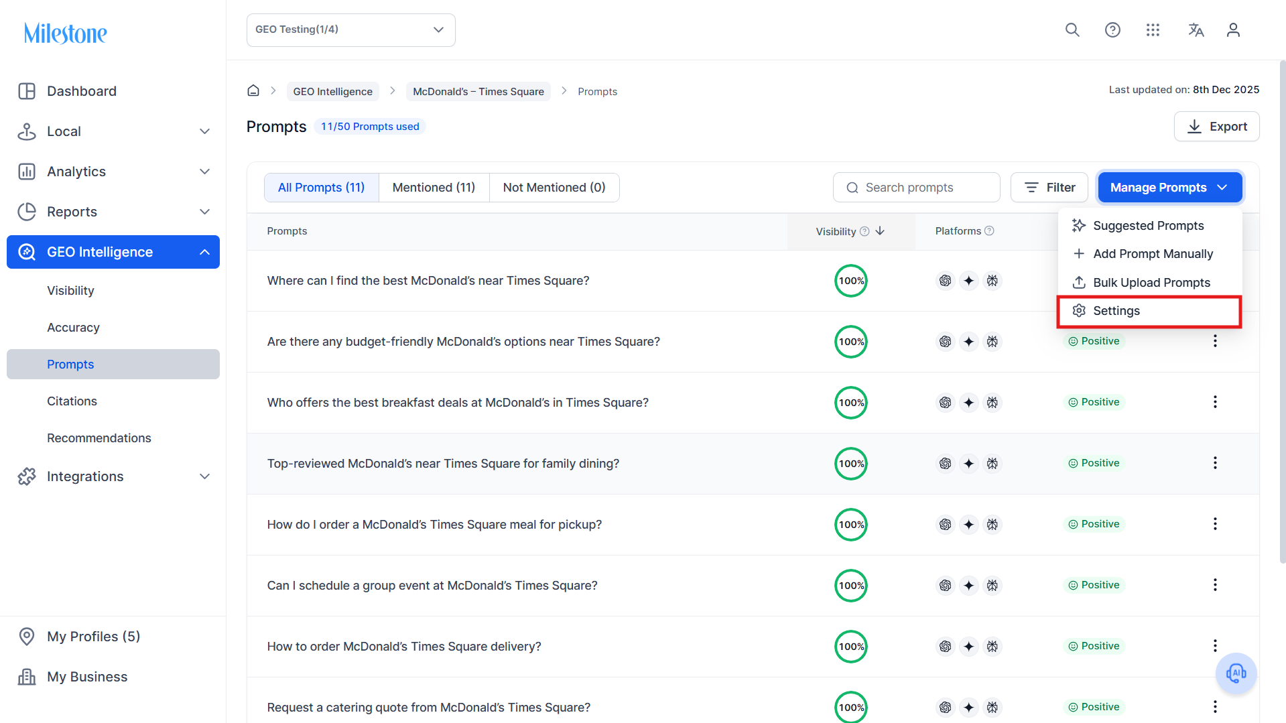Viewport: 1286px width, 723px height.
Task: Open the user account icon
Action: 1233,30
